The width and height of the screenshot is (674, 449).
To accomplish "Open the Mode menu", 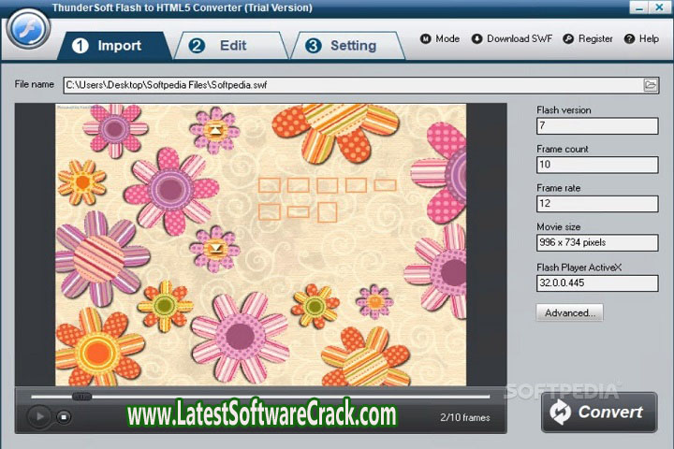I will [x=439, y=39].
